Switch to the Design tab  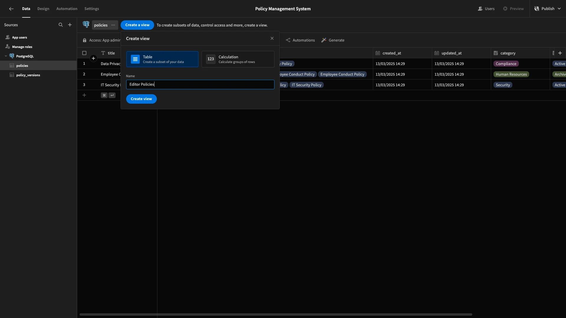43,9
